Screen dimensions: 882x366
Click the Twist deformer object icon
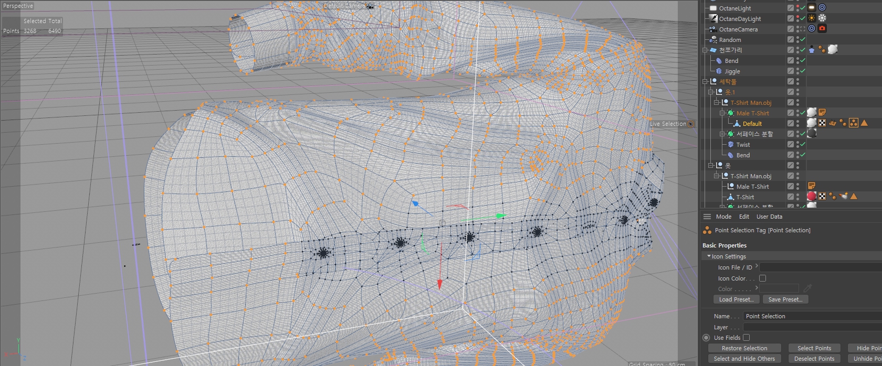point(730,144)
